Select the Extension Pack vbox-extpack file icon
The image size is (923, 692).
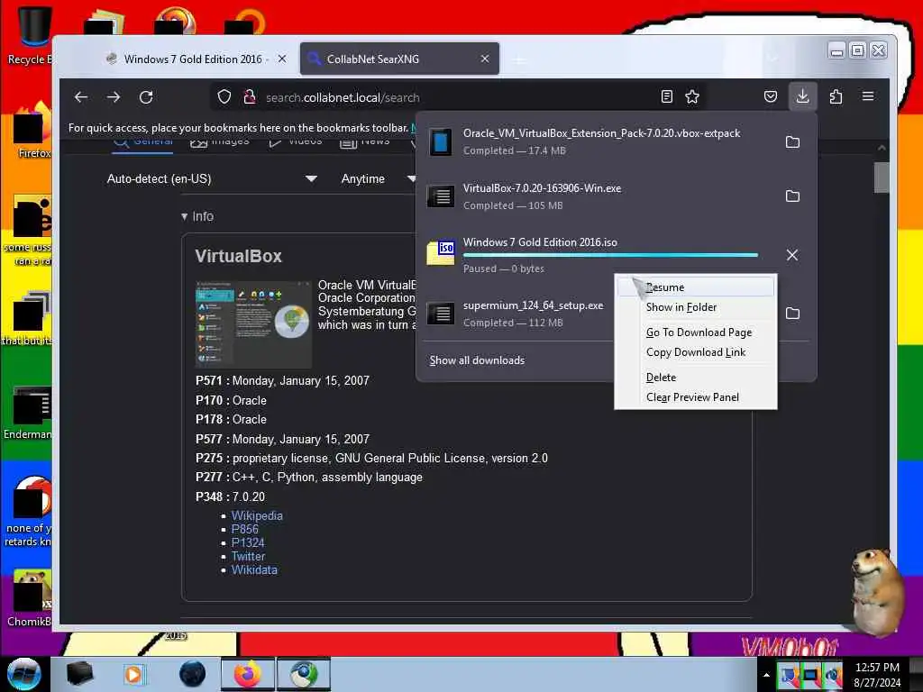click(440, 141)
